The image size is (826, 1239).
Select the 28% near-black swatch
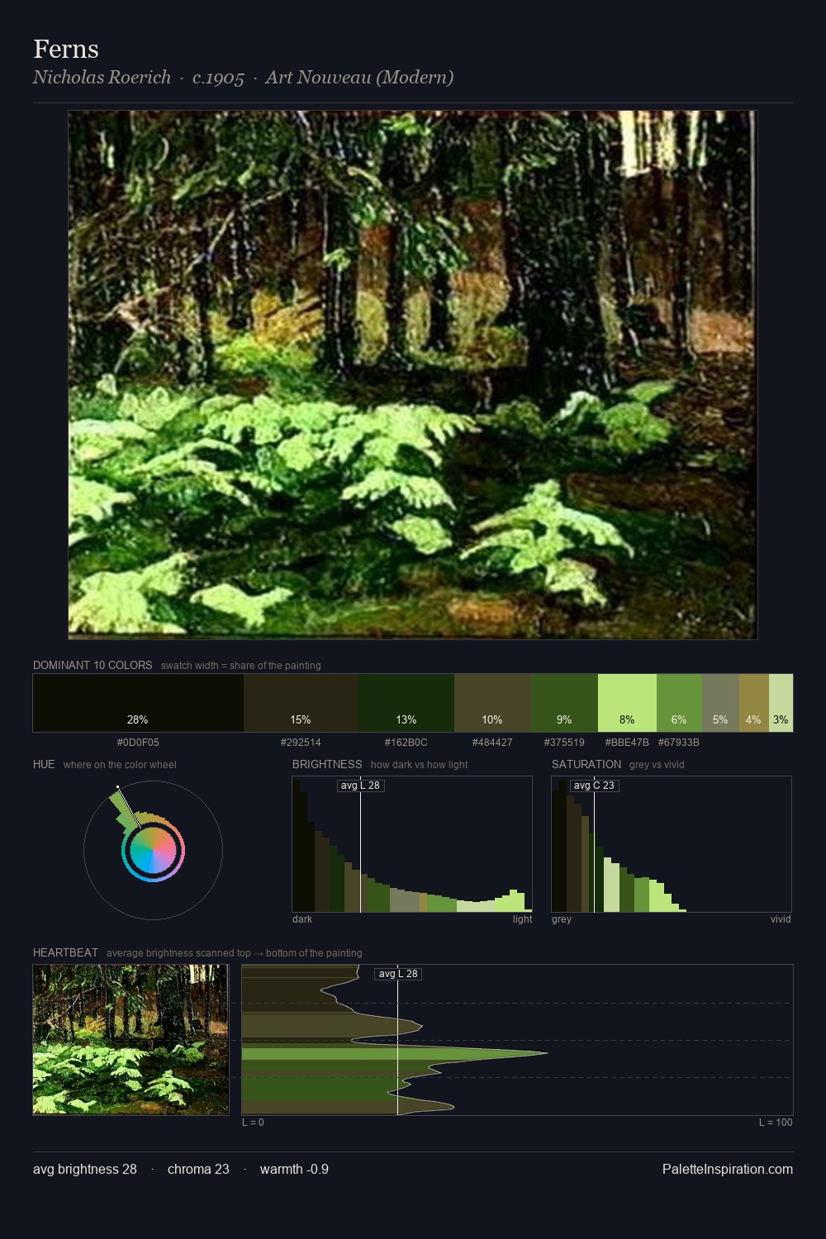(x=138, y=703)
